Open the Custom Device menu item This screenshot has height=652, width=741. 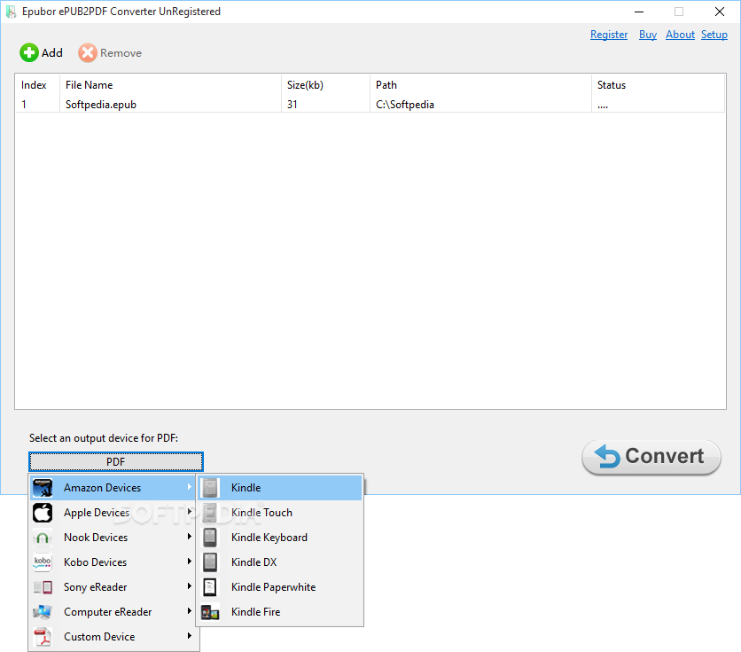[x=113, y=637]
